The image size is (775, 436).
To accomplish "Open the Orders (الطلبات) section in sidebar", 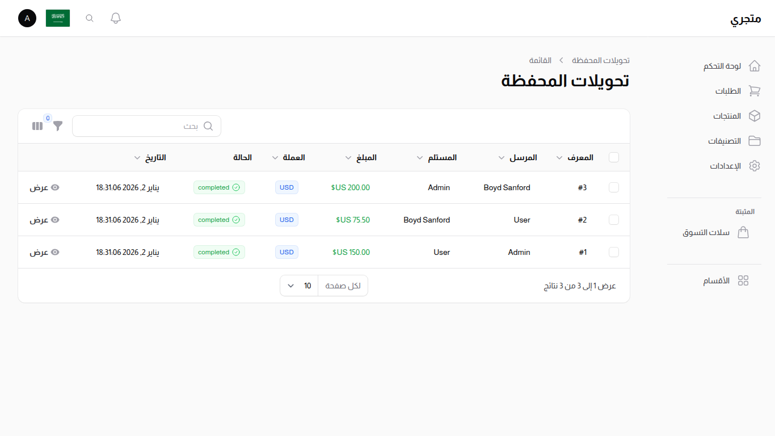I will coord(728,91).
